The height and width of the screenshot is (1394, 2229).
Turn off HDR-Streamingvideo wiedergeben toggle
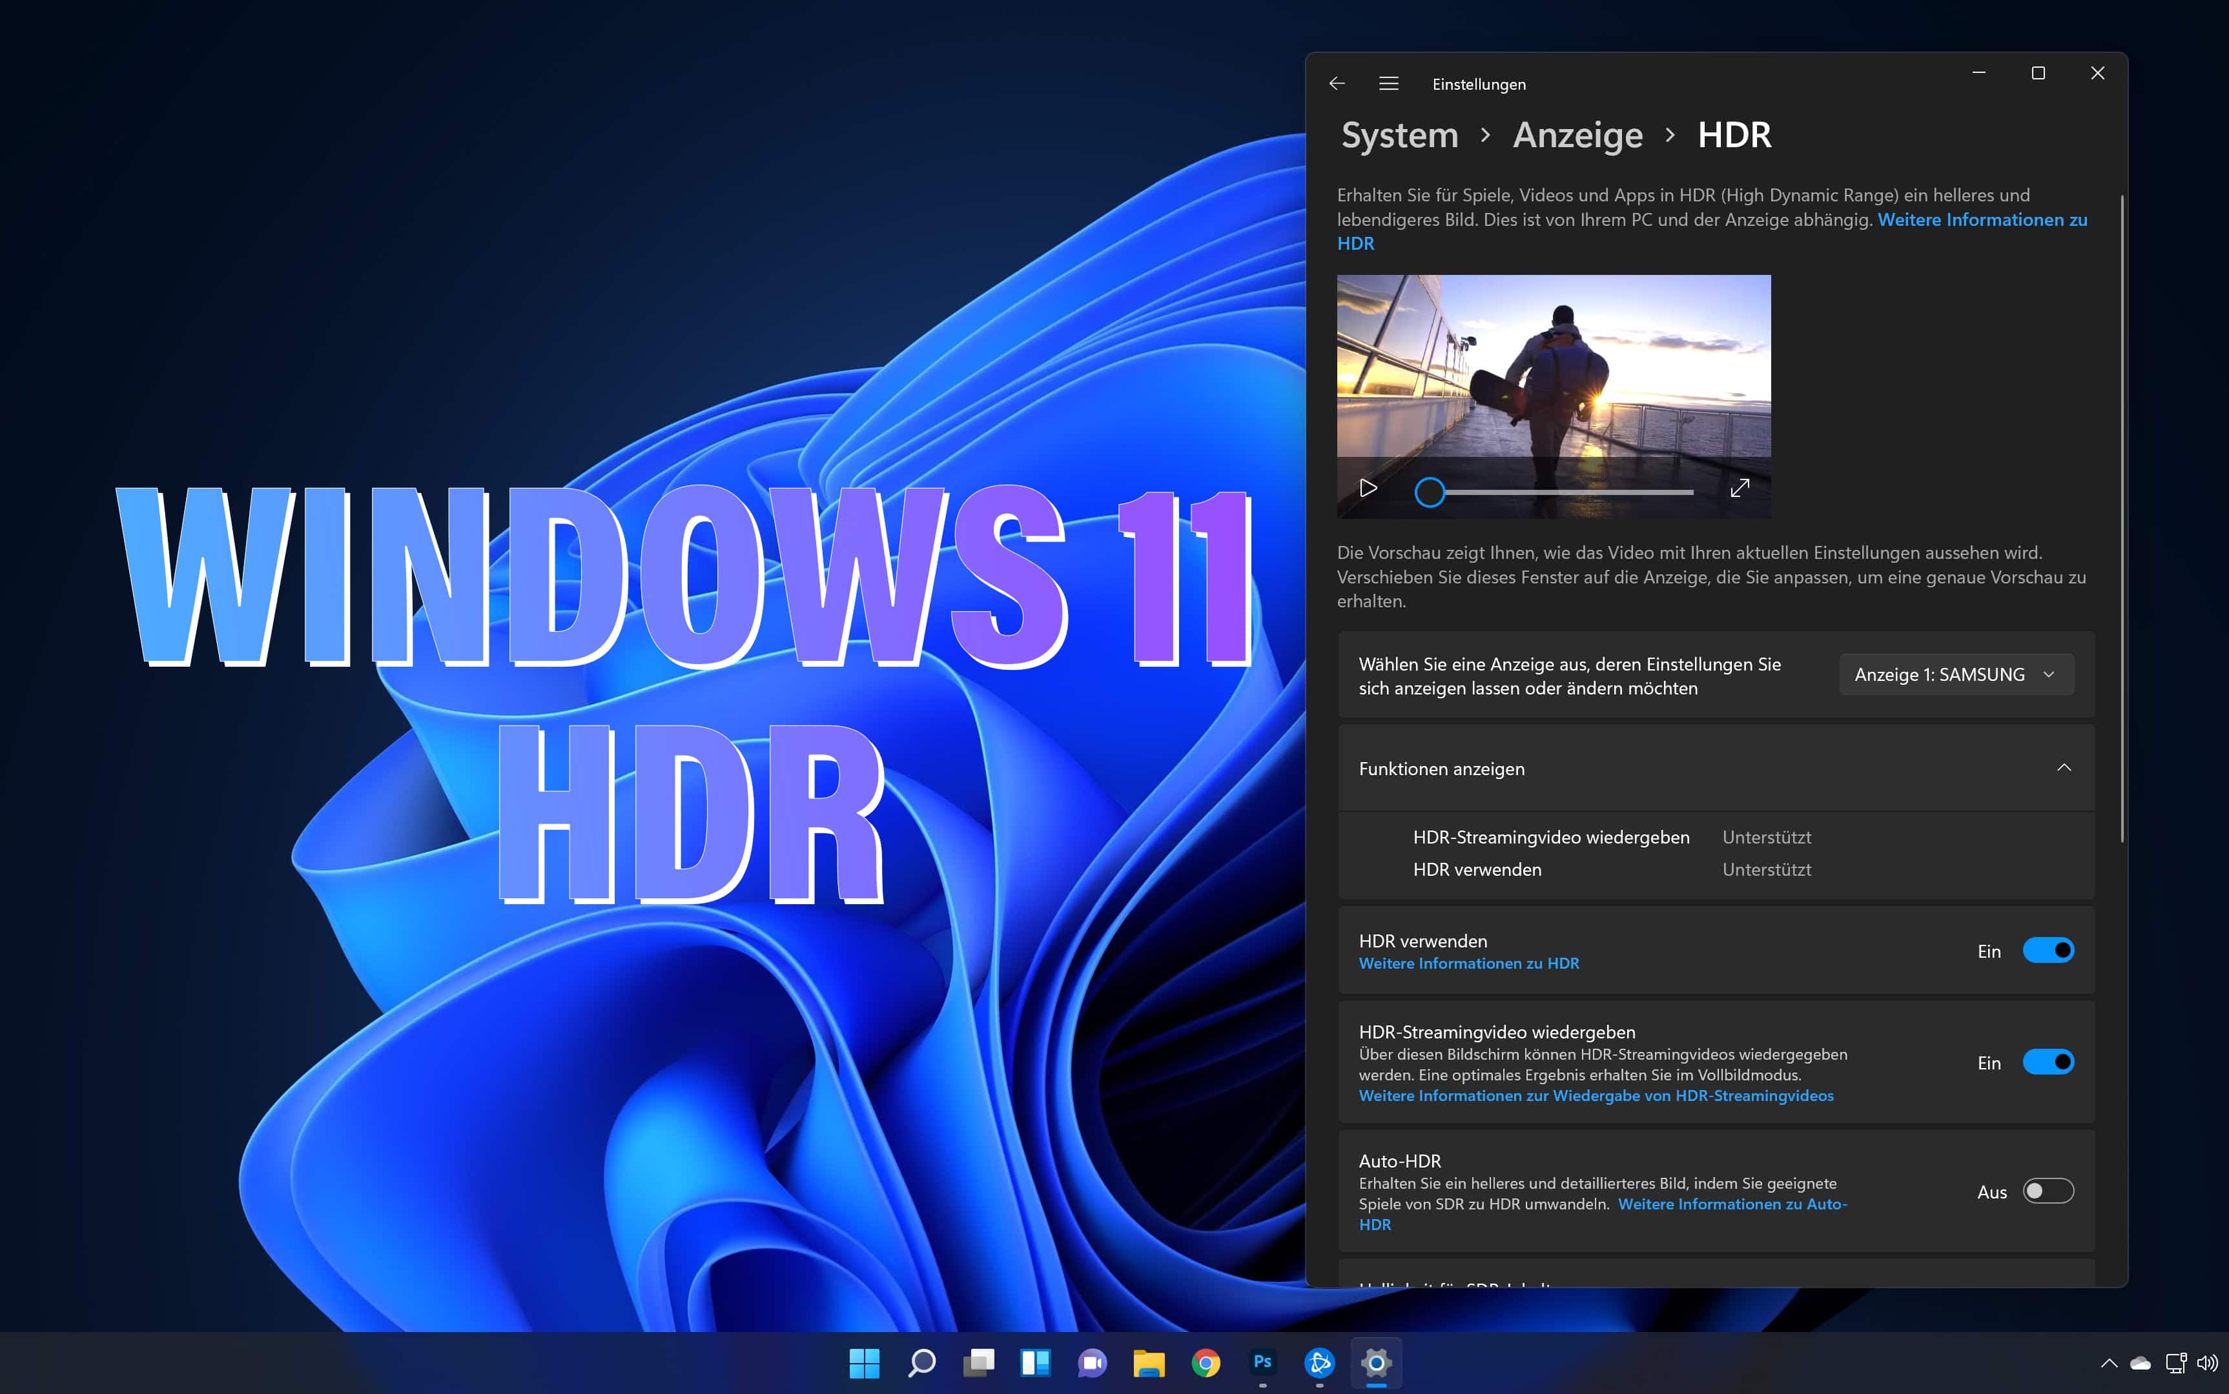[2048, 1062]
